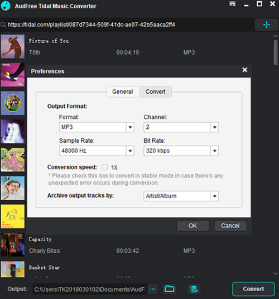
Task: Open the converted history list icon
Action: 194,289
